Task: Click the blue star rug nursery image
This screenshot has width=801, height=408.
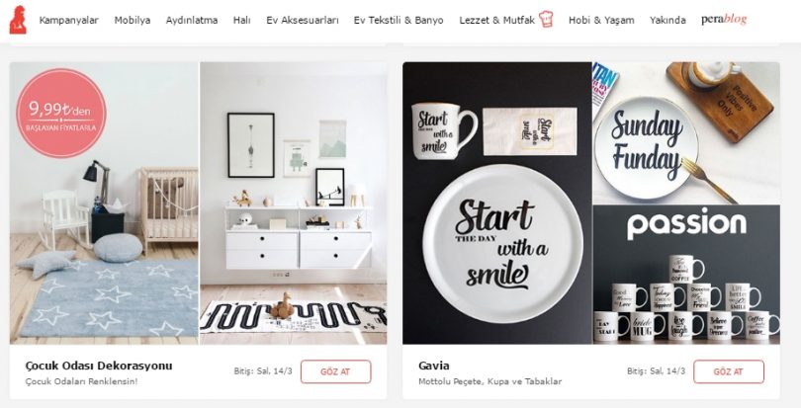Action: (x=104, y=204)
